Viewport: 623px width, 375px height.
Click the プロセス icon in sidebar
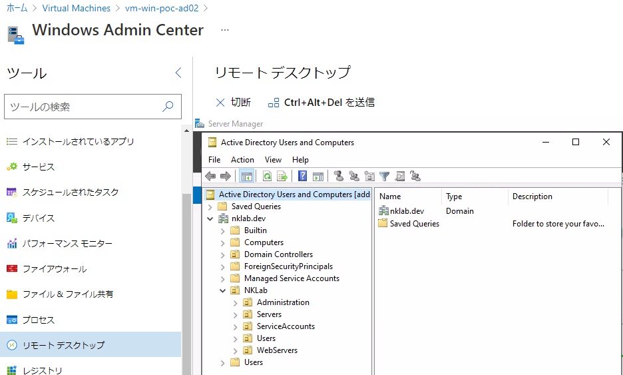pos(12,320)
